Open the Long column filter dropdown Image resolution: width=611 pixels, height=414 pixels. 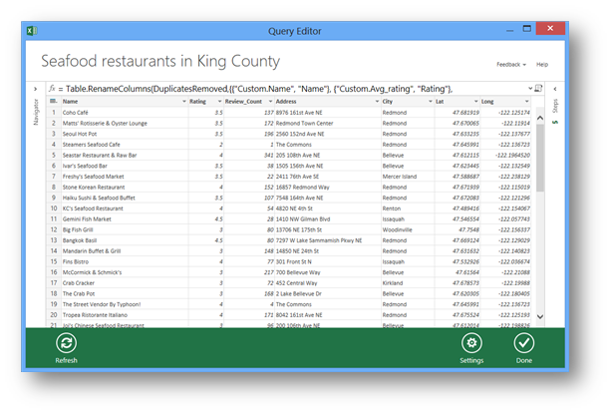tap(526, 102)
